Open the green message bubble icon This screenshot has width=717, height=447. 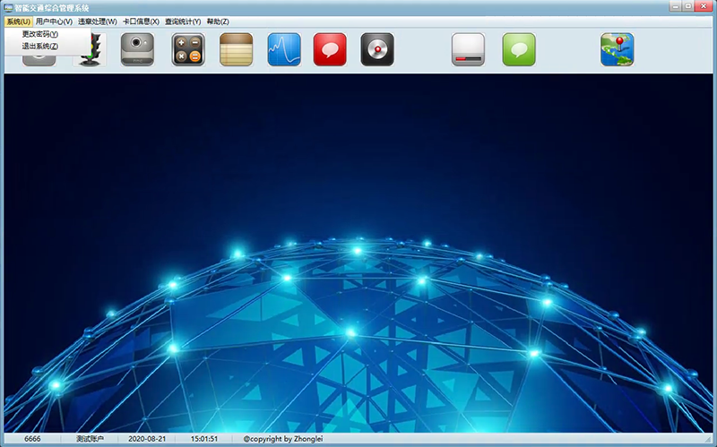click(519, 49)
